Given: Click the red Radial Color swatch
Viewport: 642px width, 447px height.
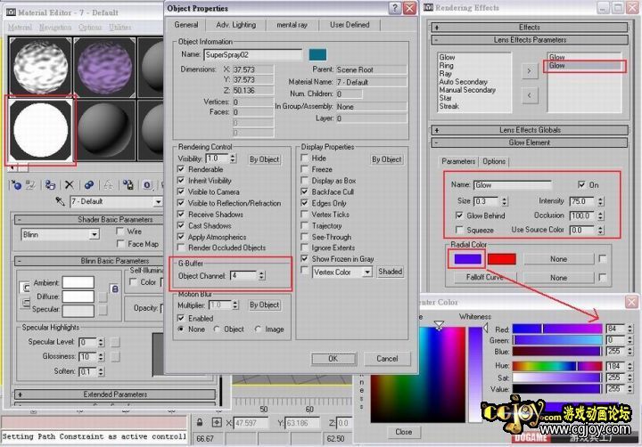Looking at the screenshot, I should tap(502, 259).
